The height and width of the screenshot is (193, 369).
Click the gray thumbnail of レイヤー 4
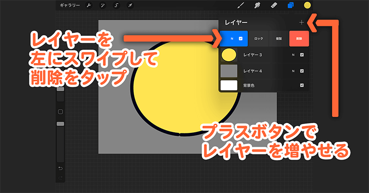click(229, 71)
